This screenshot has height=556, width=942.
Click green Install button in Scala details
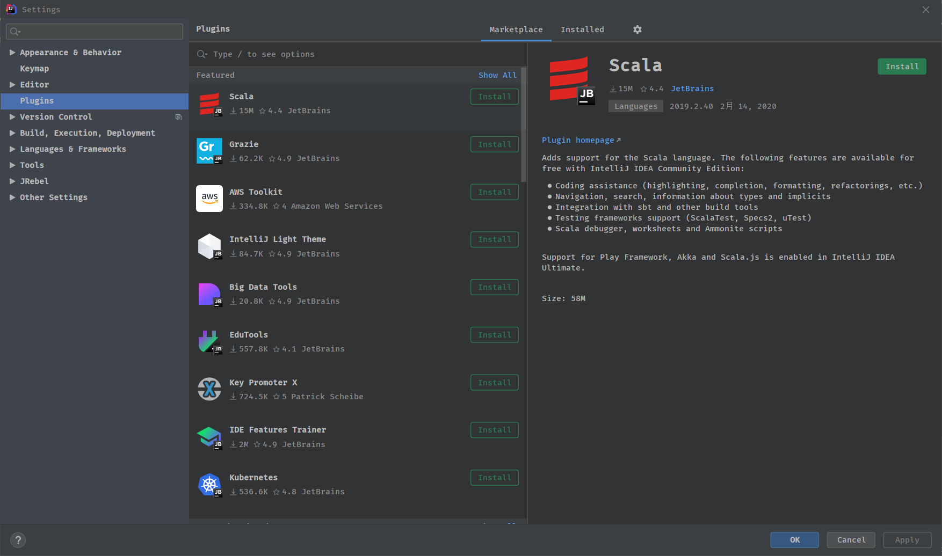pyautogui.click(x=902, y=67)
